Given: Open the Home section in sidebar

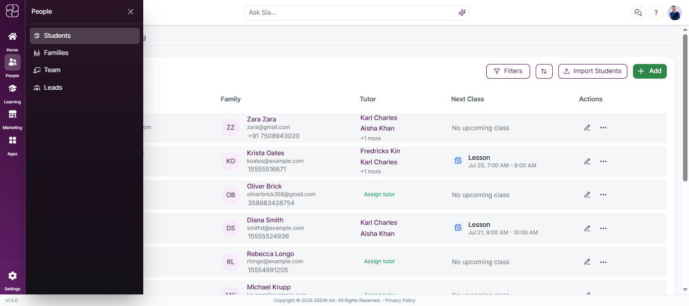Looking at the screenshot, I should (12, 41).
